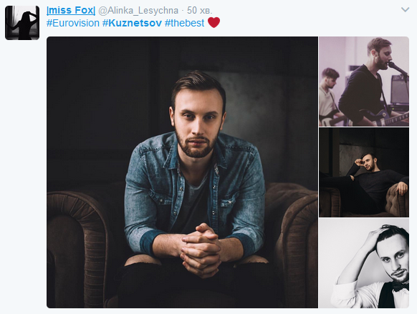This screenshot has width=417, height=314.
Task: Open the tweet's 50 хв. timestamp
Action: 199,10
